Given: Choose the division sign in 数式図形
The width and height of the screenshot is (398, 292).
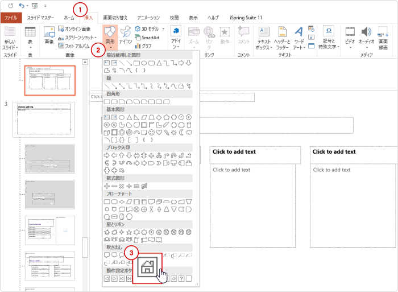Looking at the screenshot, I should click(x=129, y=186).
